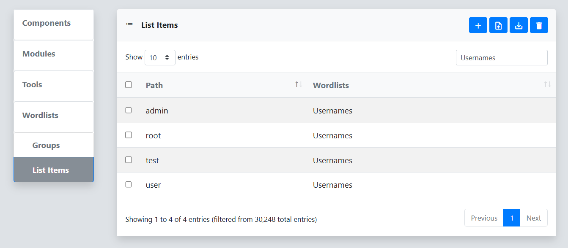Check the root row checkbox
This screenshot has width=568, height=248.
point(129,135)
